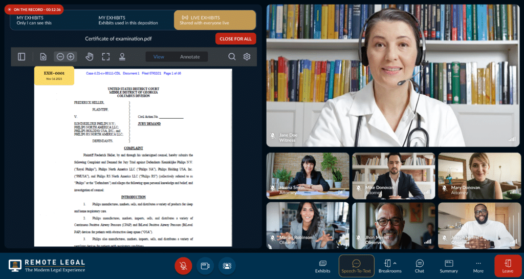Open document search magnifier
The width and height of the screenshot is (524, 279).
pyautogui.click(x=232, y=57)
